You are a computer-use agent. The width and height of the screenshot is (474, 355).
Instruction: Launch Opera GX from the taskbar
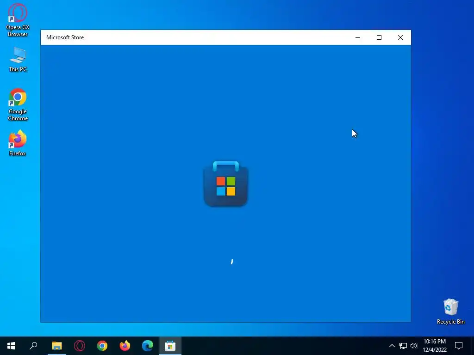coord(80,346)
